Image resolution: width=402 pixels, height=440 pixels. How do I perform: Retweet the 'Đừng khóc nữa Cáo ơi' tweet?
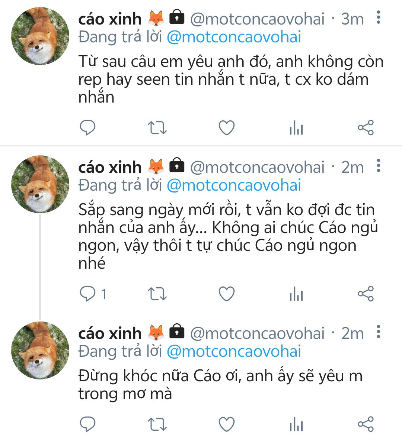tap(157, 424)
